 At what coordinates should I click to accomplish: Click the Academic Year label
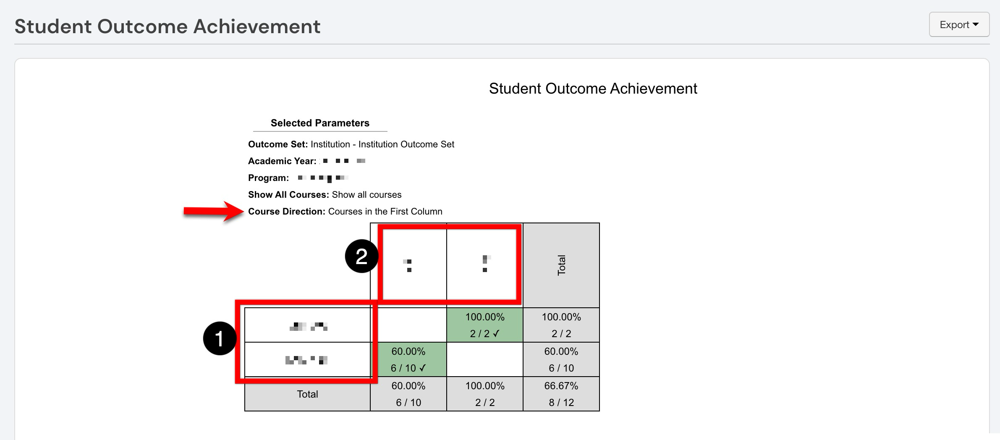pyautogui.click(x=282, y=161)
